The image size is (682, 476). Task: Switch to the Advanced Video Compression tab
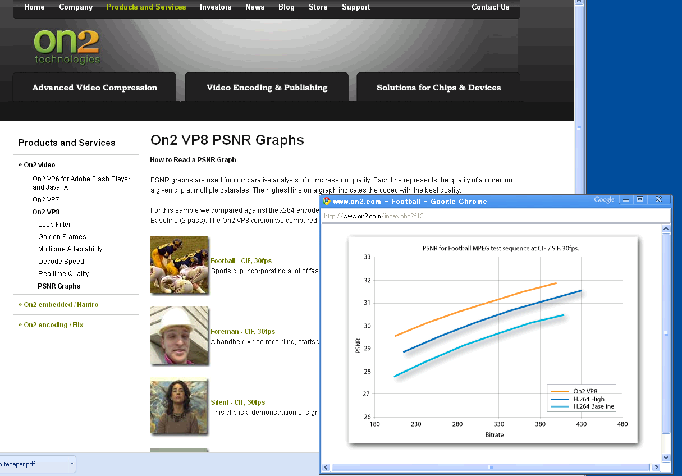coord(94,88)
